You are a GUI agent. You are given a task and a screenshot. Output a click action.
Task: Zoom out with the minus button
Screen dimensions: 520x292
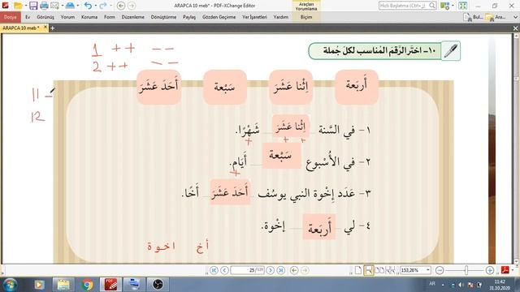(x=440, y=270)
